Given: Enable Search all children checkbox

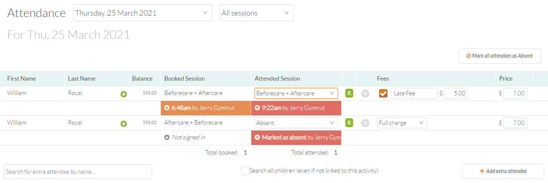Looking at the screenshot, I should pos(245,171).
